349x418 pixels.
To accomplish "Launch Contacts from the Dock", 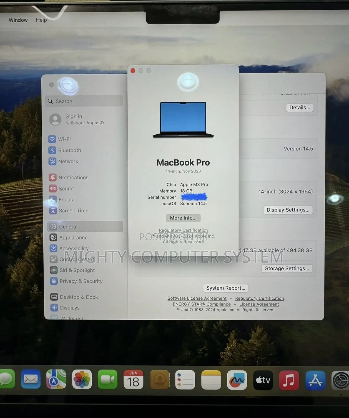I will coord(160,380).
